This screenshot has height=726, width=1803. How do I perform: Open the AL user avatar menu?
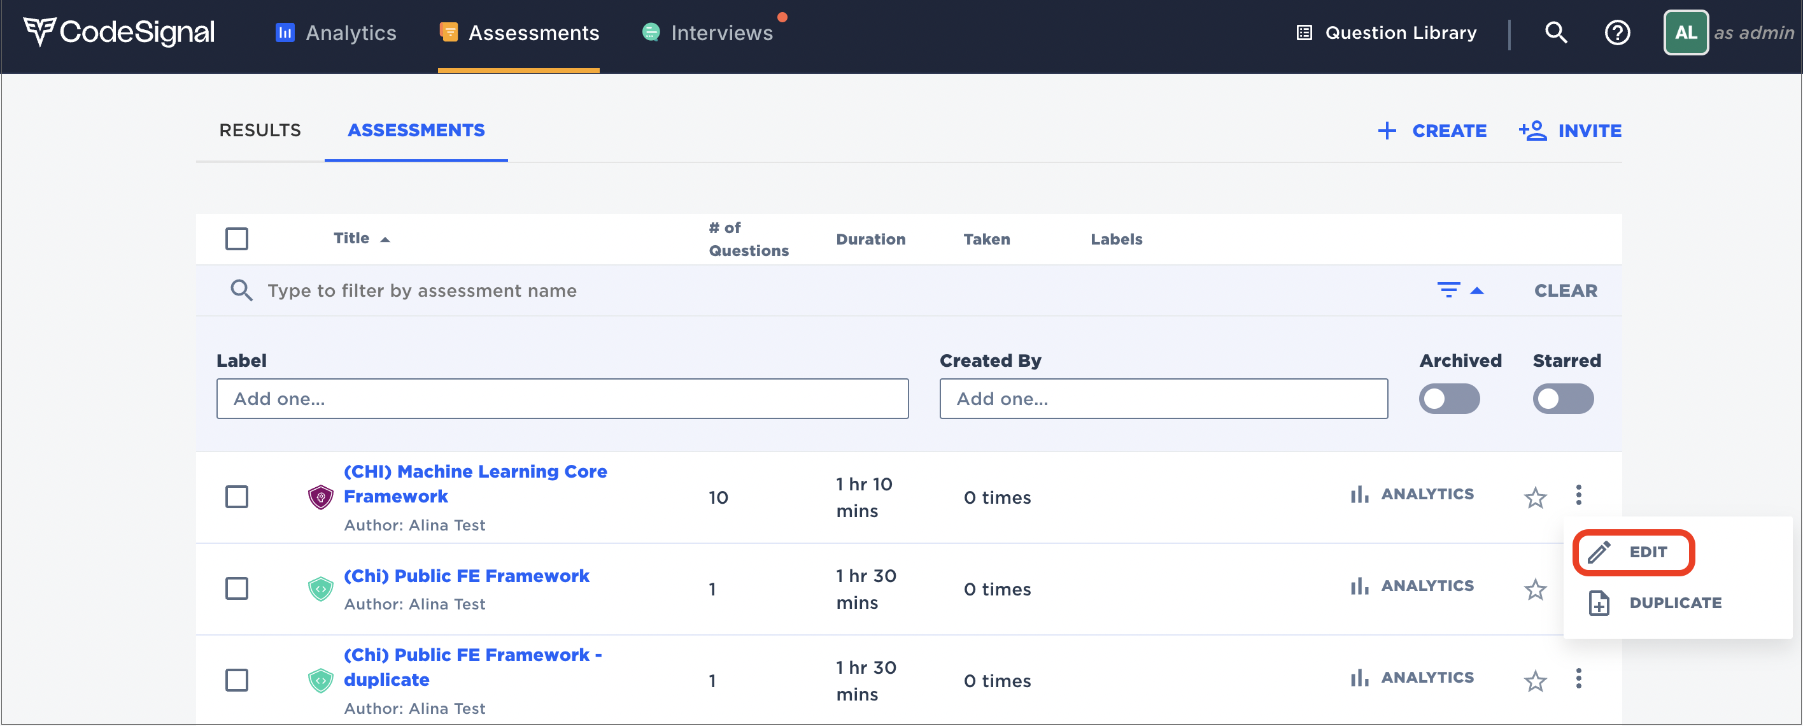(x=1685, y=32)
